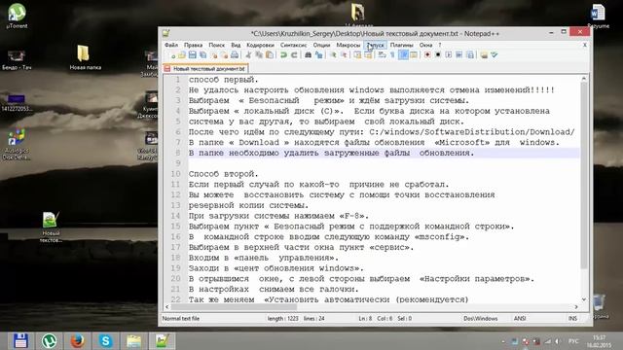Viewport: 623px width, 350px height.
Task: Click the Save All toolbar icon
Action: (x=202, y=55)
